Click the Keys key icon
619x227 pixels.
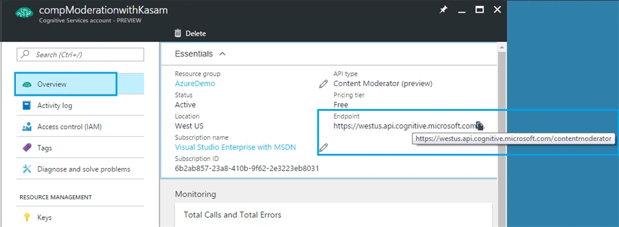click(27, 217)
